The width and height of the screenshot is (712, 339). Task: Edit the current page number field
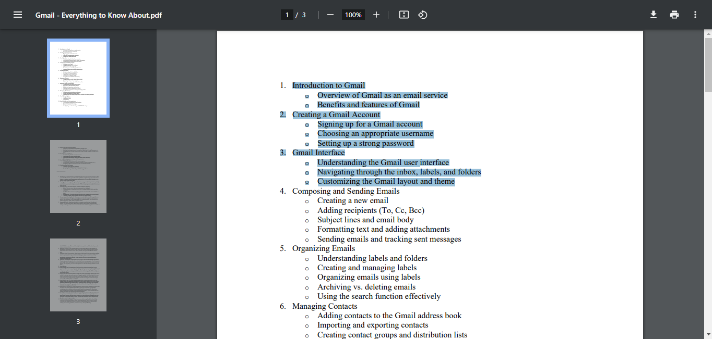click(x=287, y=15)
